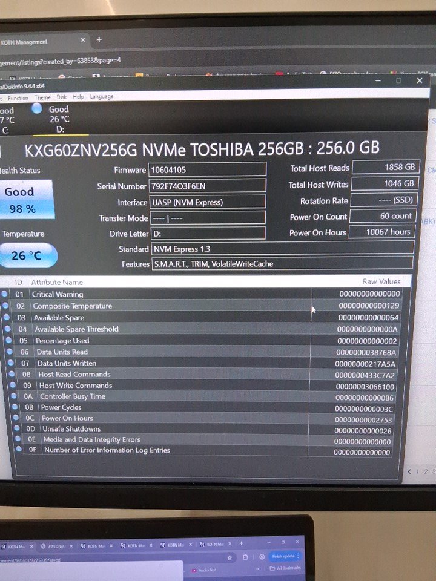Open the Theme menu
Screen dimensions: 436x581
point(42,97)
